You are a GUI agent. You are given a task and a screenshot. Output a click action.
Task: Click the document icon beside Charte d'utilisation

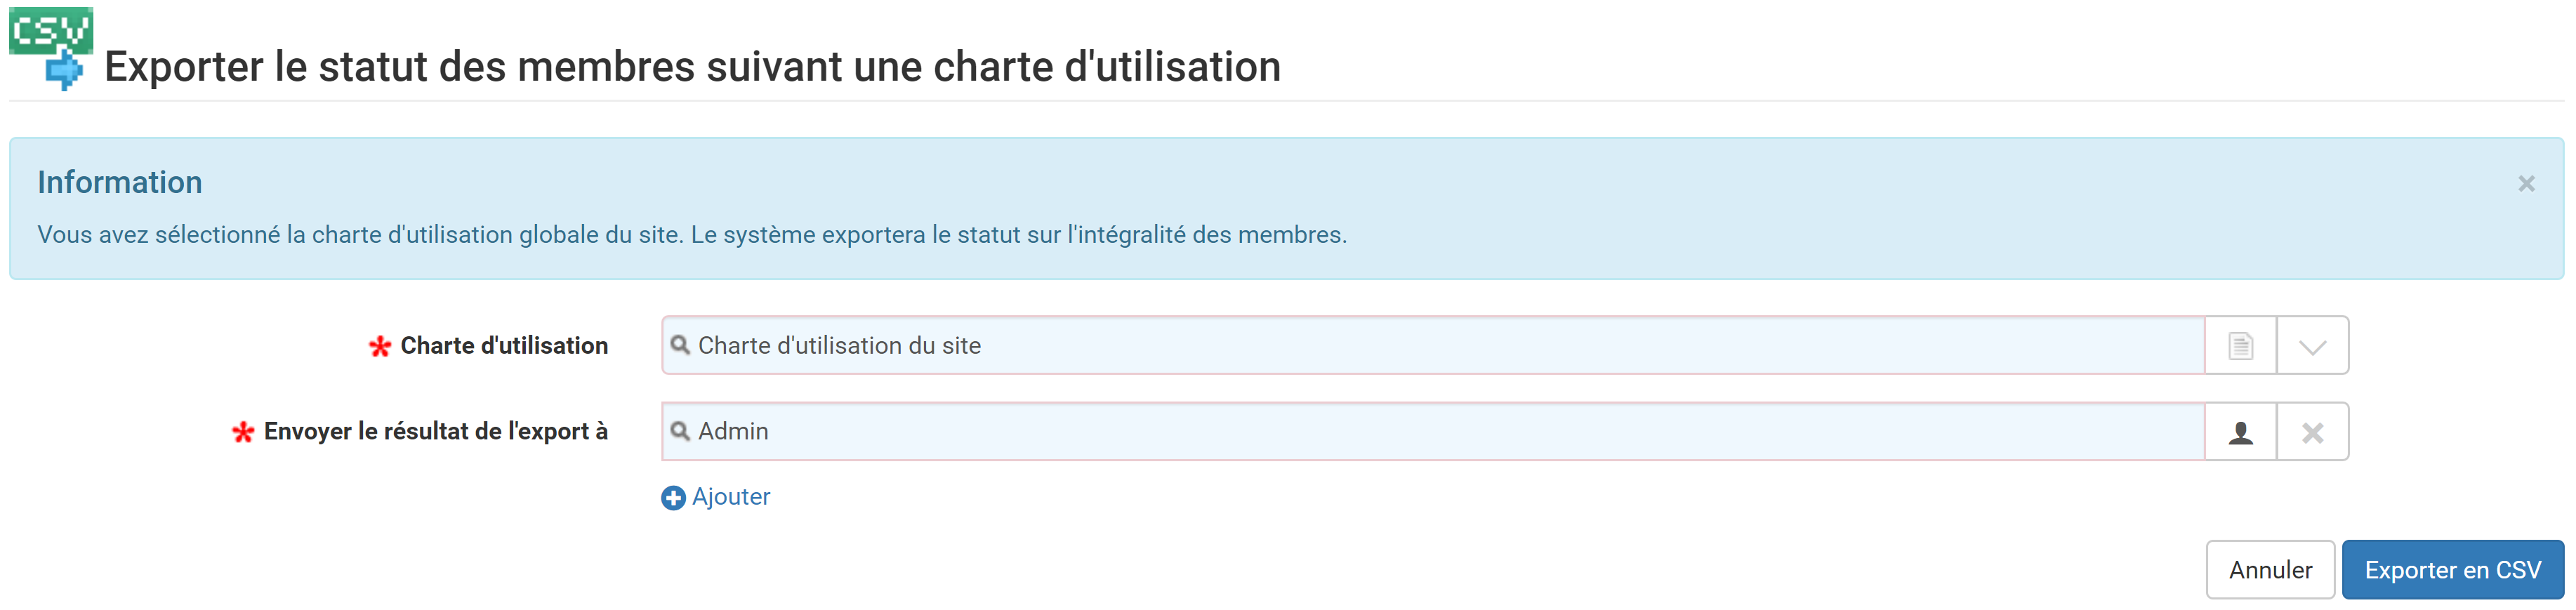pyautogui.click(x=2240, y=346)
